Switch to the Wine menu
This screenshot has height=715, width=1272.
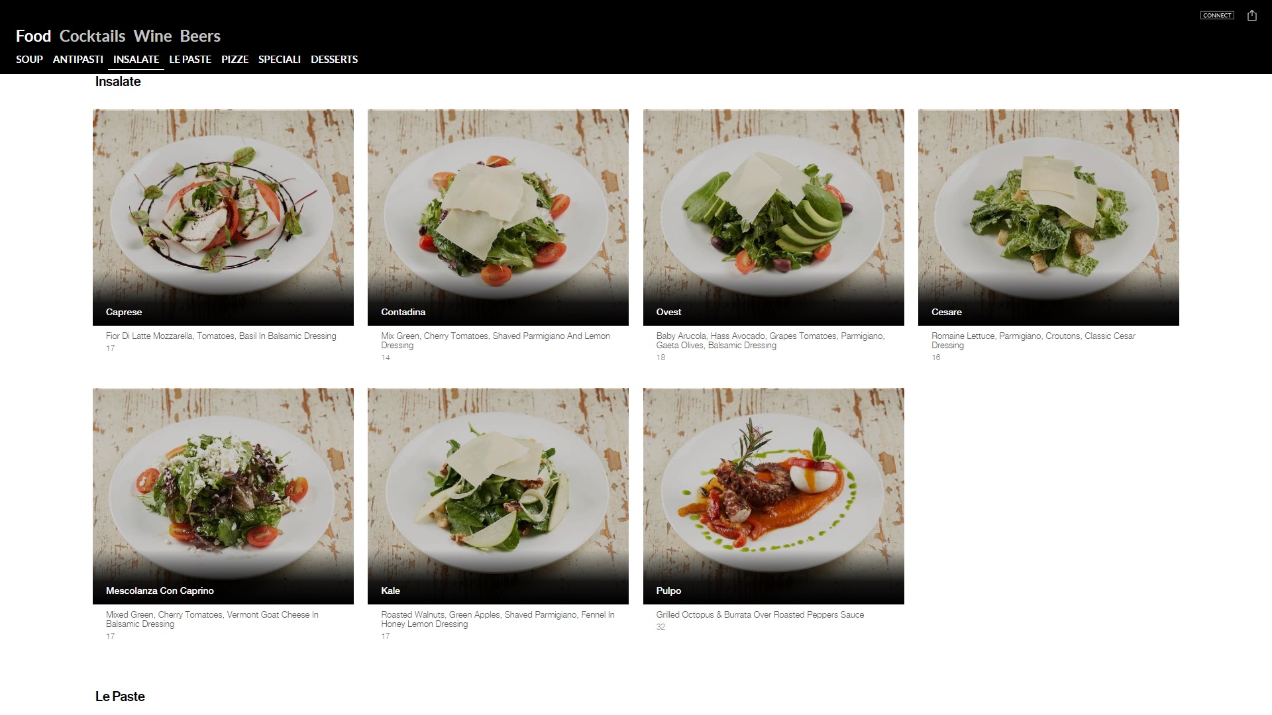pos(152,36)
